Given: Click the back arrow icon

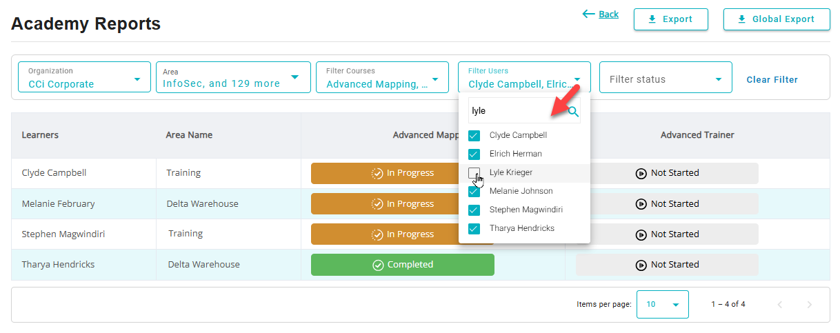Looking at the screenshot, I should tap(588, 14).
